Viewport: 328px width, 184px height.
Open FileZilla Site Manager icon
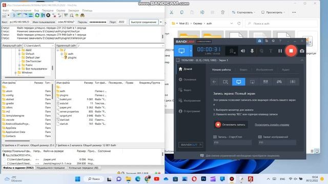point(4,15)
